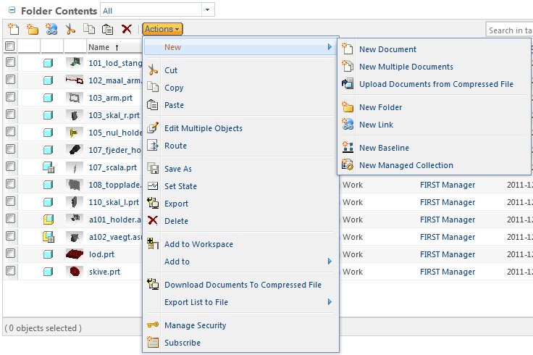Click the thumbnail of skive.prt
This screenshot has height=355, width=533.
tap(75, 272)
